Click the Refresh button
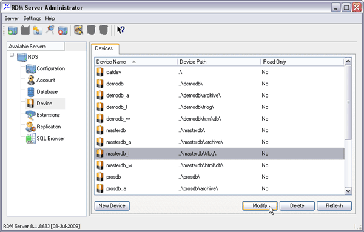Viewport: 364px width, 232px height. click(334, 205)
